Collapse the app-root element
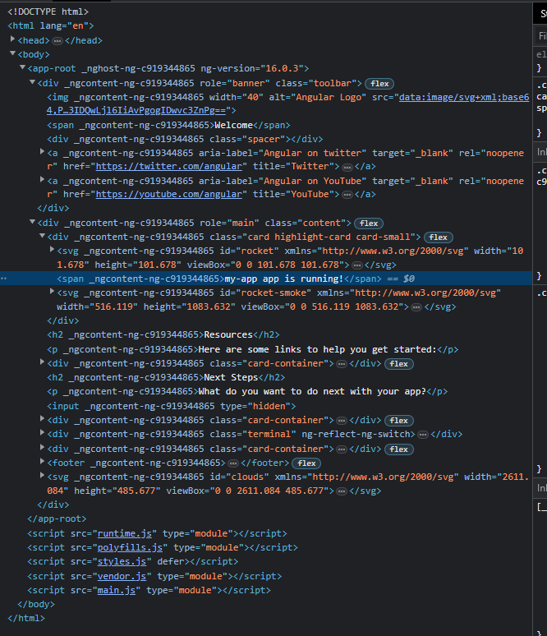Image resolution: width=547 pixels, height=636 pixels. (23, 67)
